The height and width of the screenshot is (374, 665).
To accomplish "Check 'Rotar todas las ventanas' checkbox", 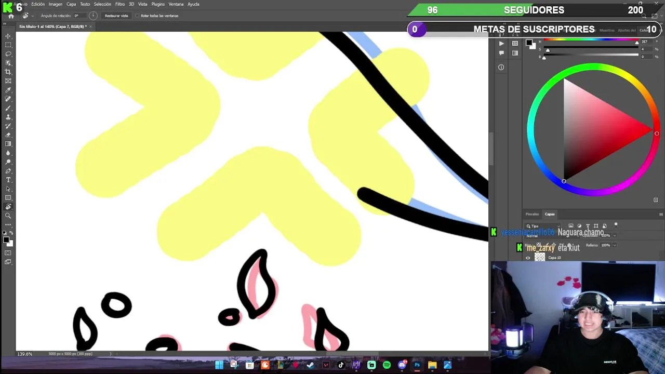I will (x=137, y=16).
